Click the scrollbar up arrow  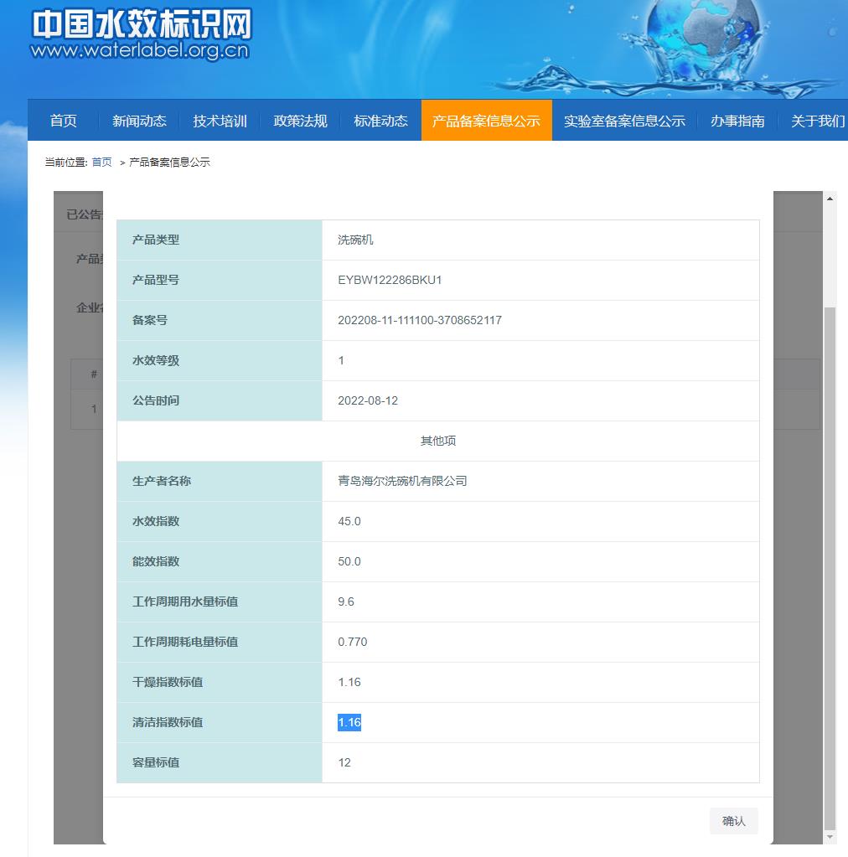830,198
